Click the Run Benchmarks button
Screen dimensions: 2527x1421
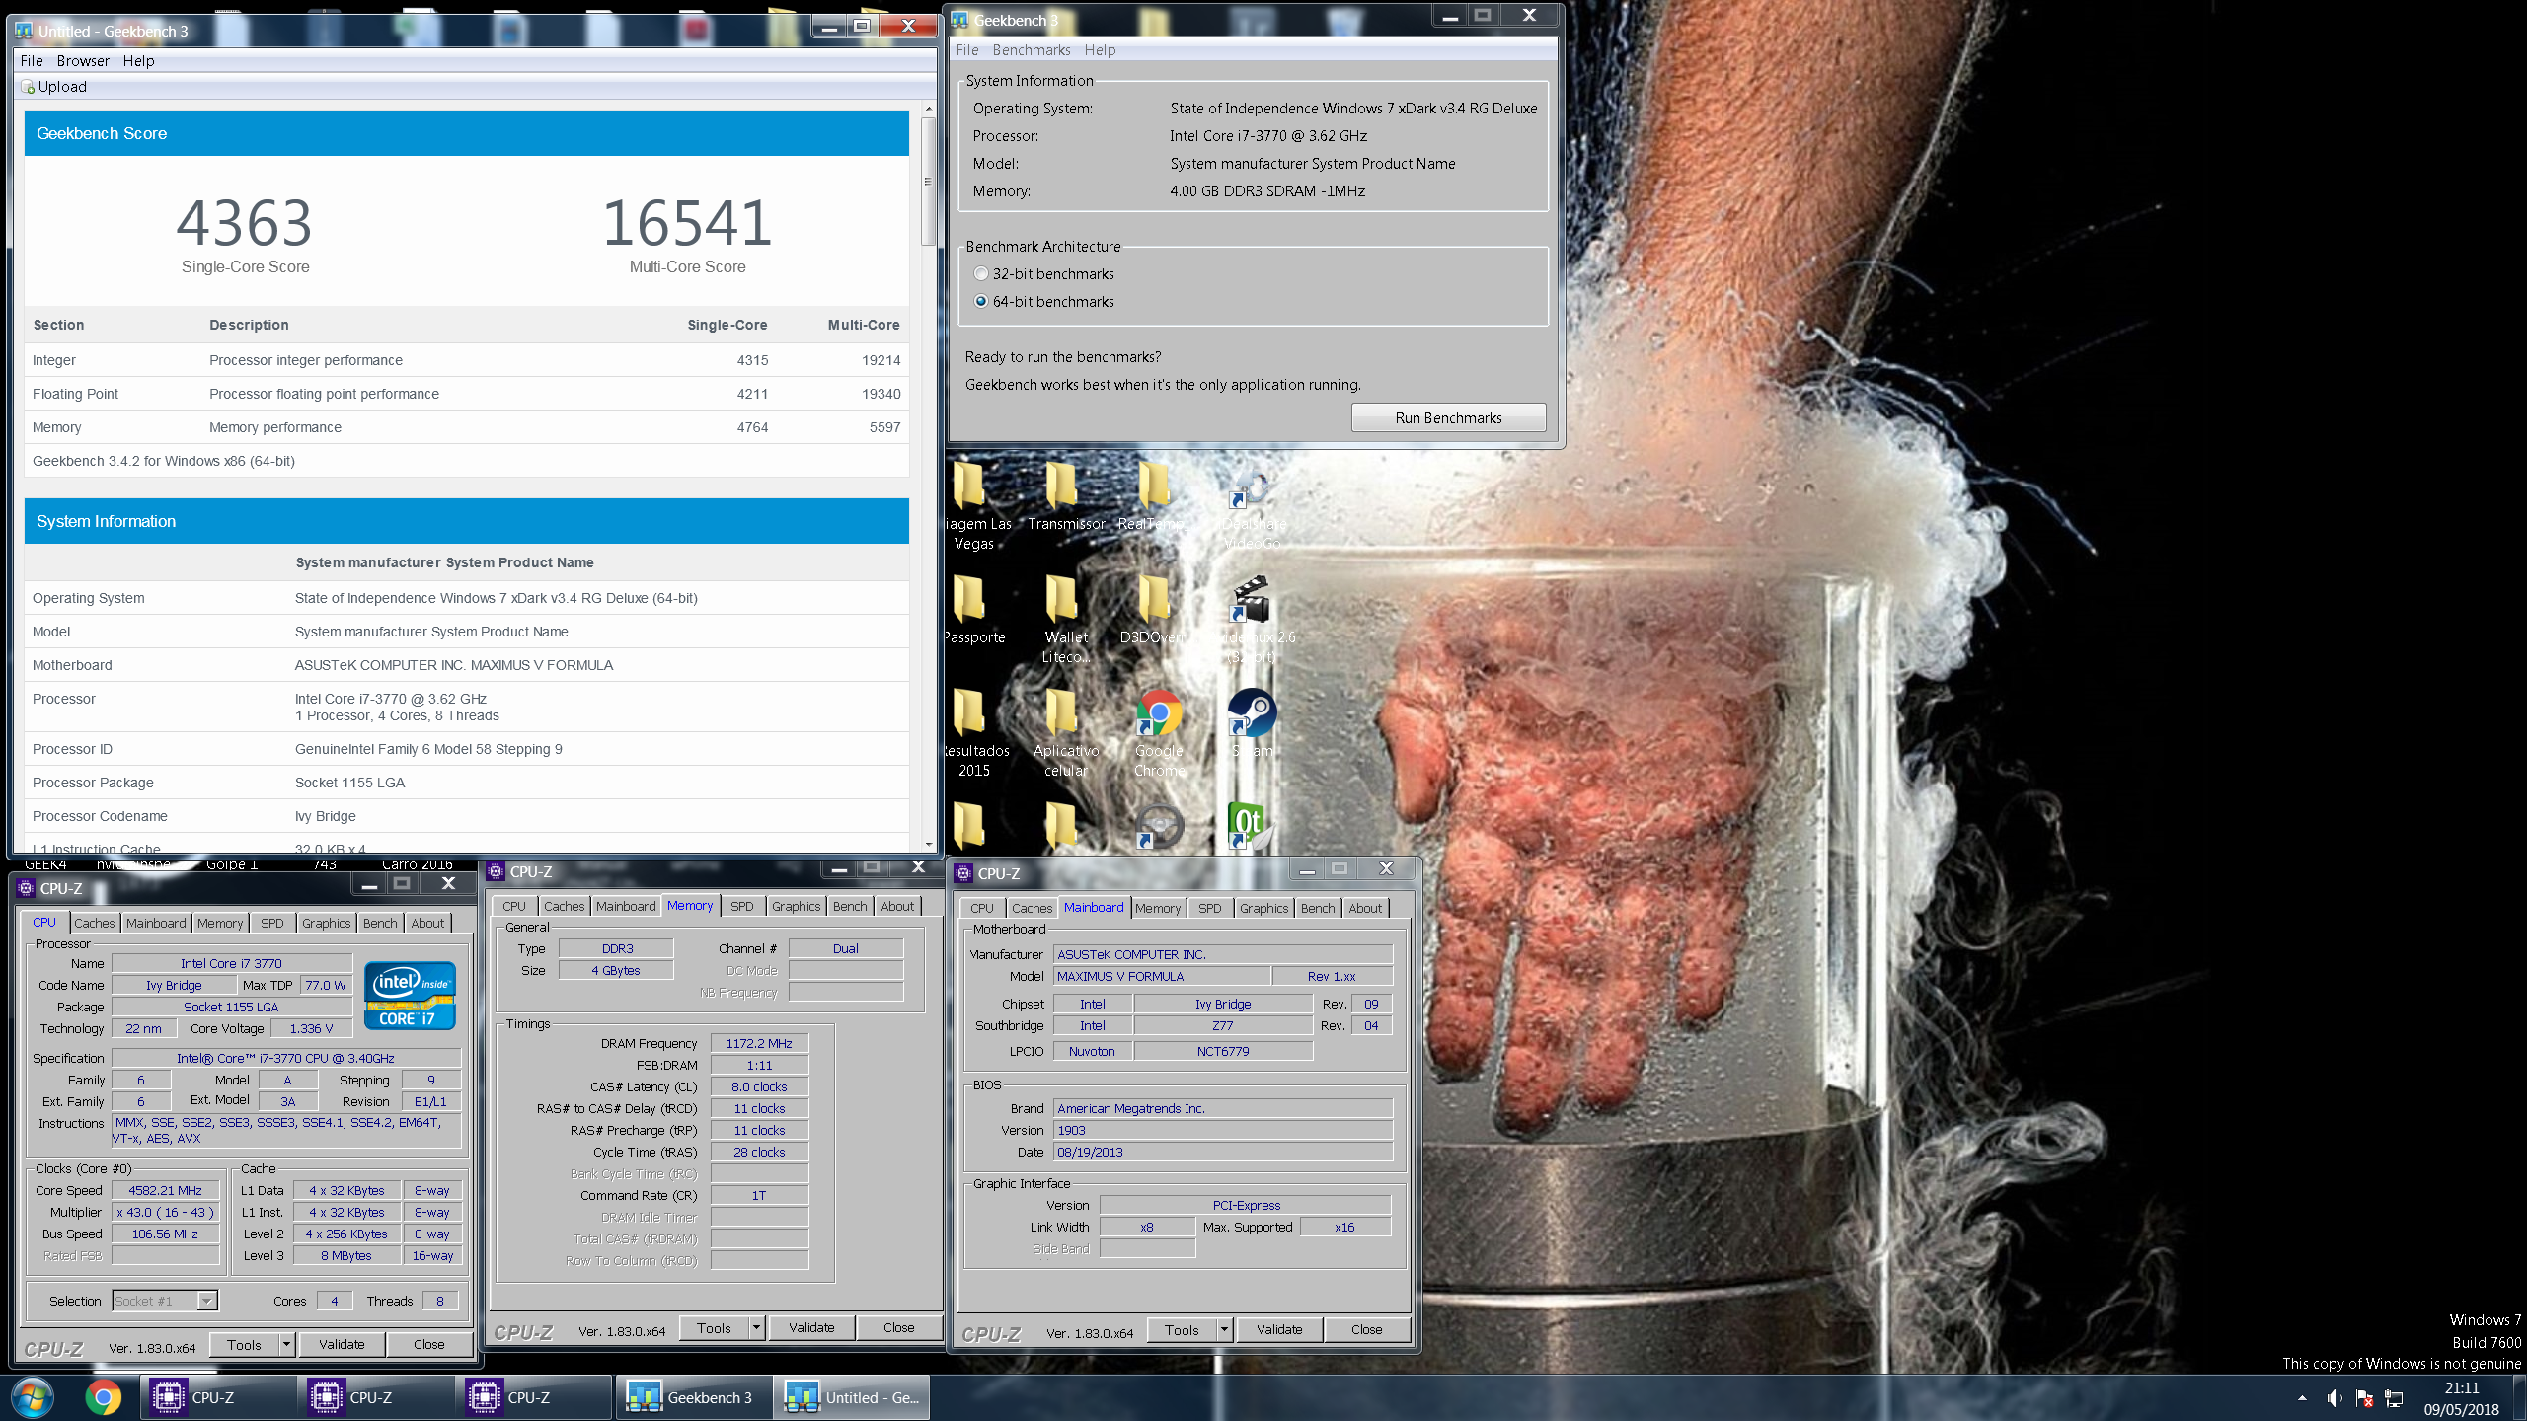1448,417
